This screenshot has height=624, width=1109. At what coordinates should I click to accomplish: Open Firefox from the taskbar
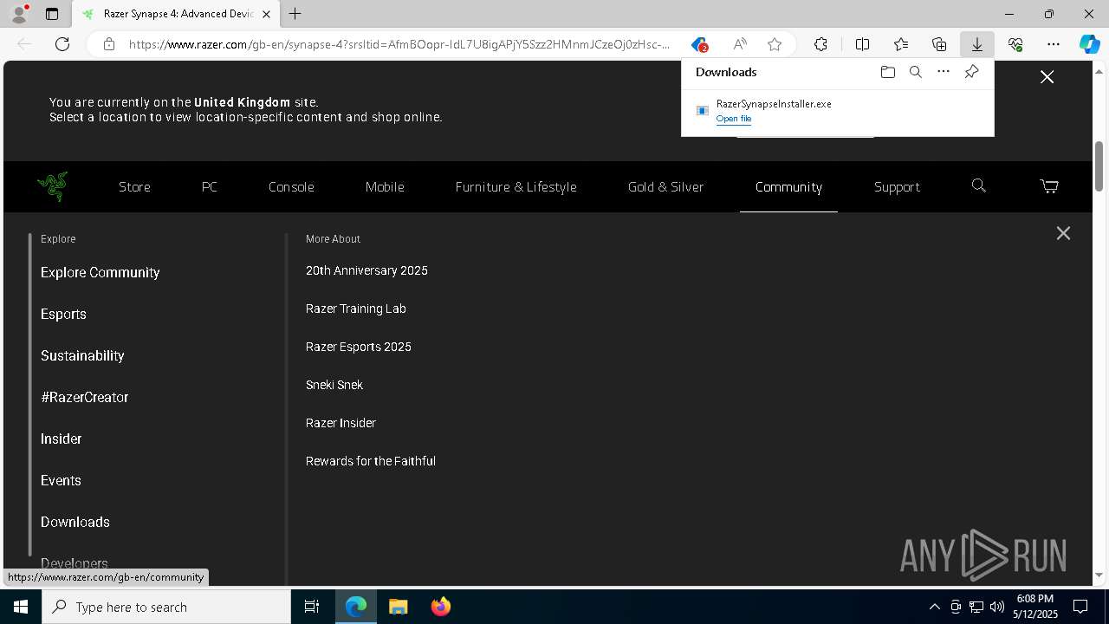click(x=441, y=607)
